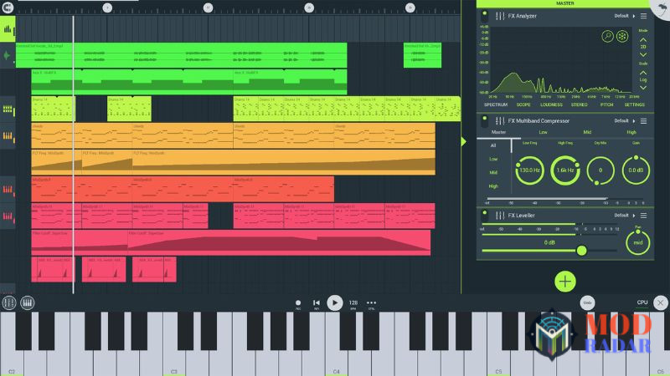This screenshot has height=376, width=670.
Task: Click the Scale down arrow
Action: coord(643,88)
